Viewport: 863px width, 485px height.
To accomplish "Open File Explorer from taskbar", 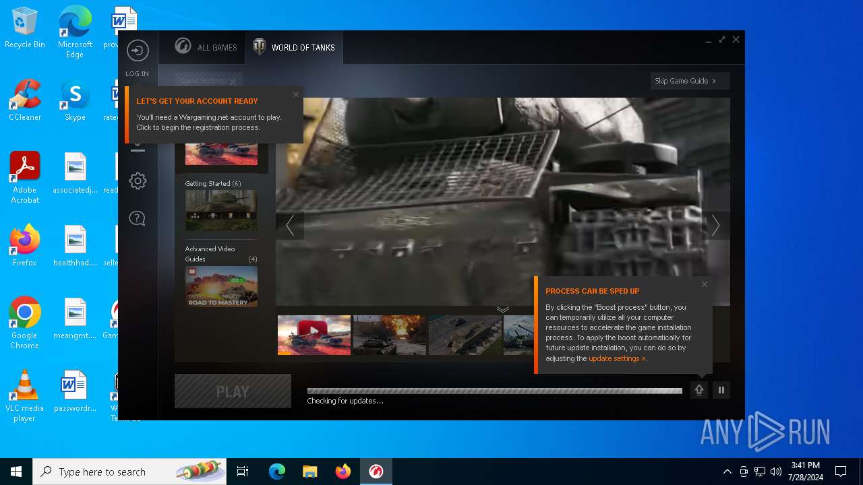I will pos(310,472).
